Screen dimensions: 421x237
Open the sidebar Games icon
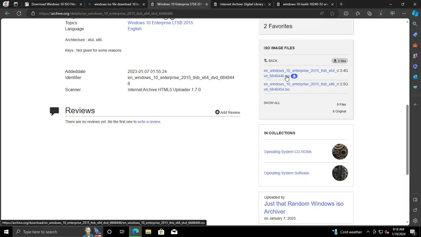pos(415,56)
